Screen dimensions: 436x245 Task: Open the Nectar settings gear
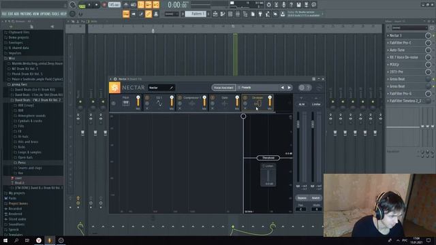point(301,88)
